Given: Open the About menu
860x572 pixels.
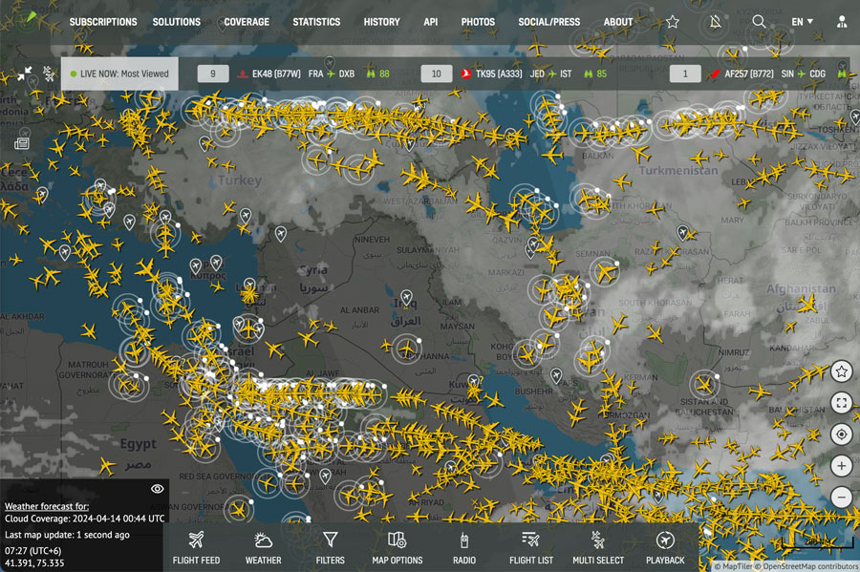Looking at the screenshot, I should (x=618, y=22).
